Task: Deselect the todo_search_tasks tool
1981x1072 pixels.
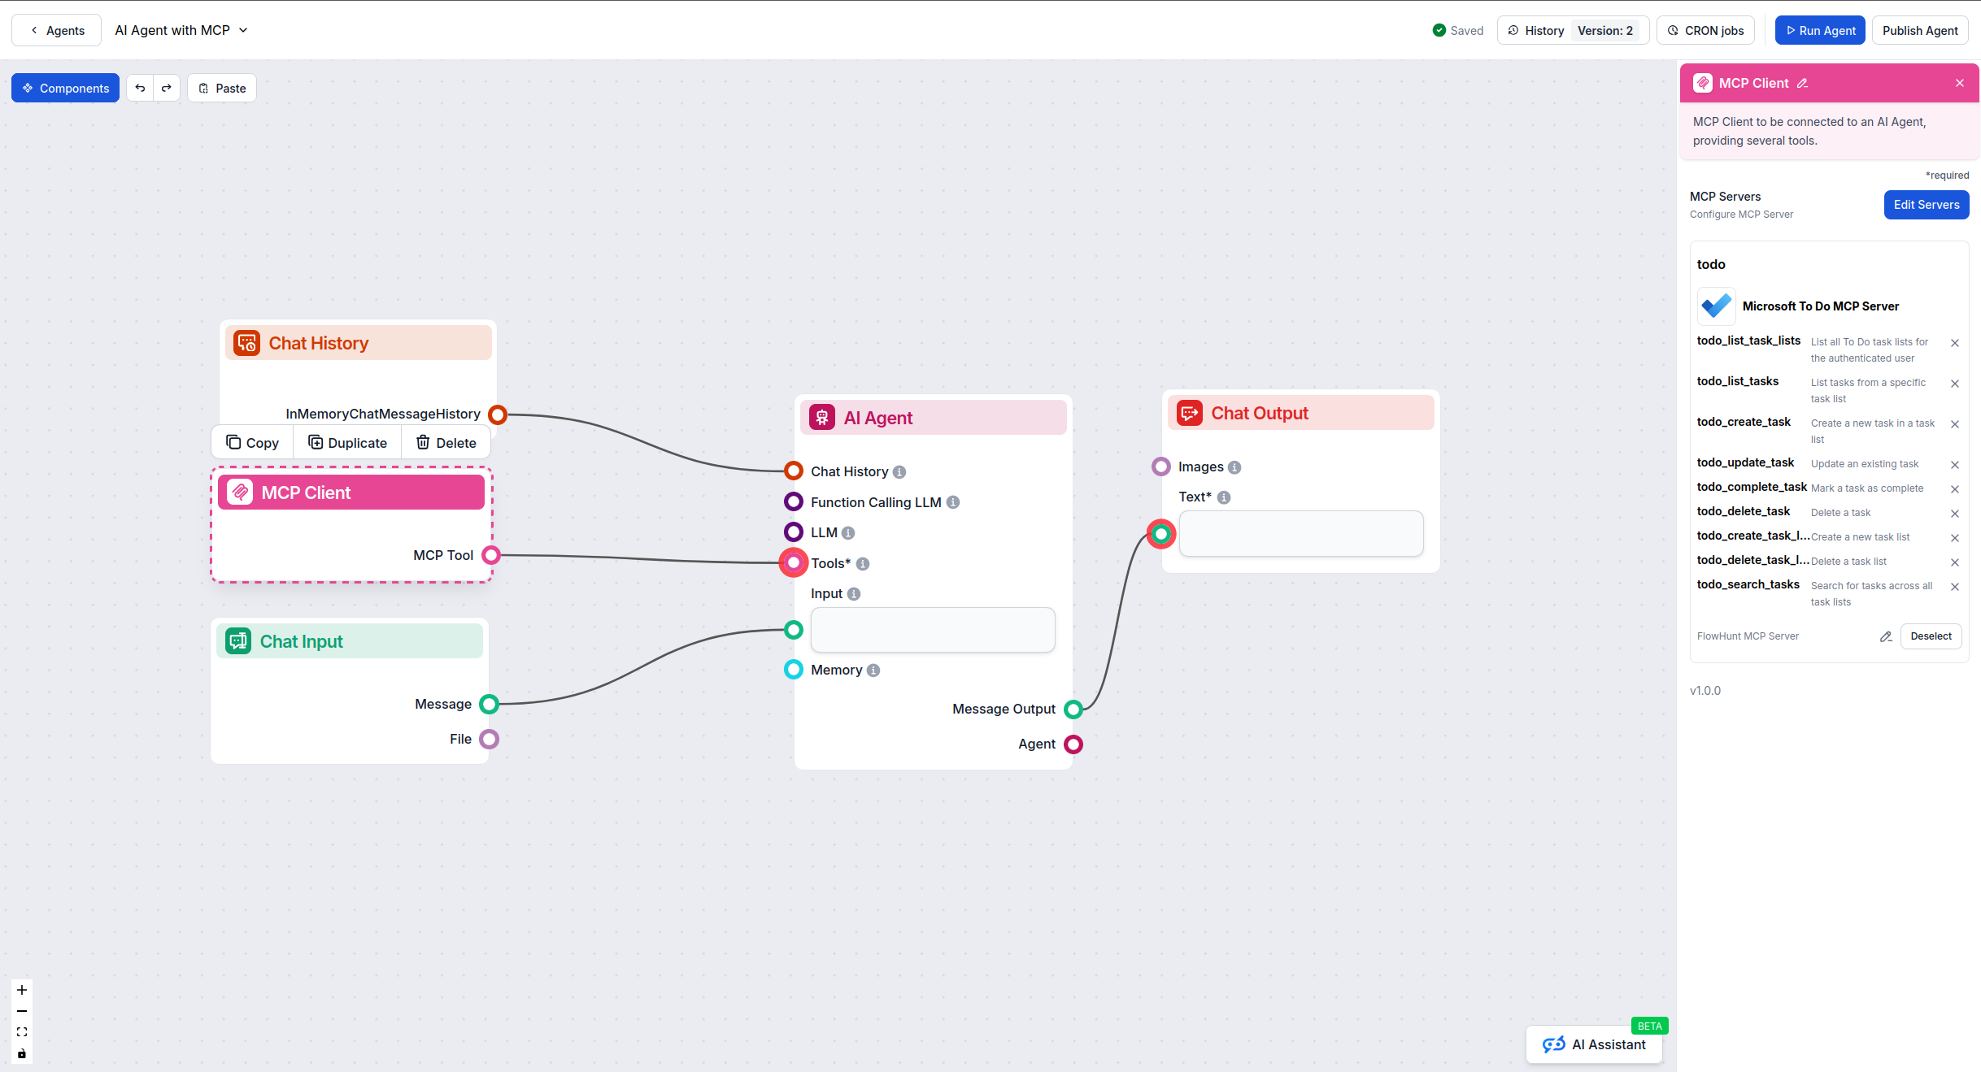Action: (x=1955, y=586)
